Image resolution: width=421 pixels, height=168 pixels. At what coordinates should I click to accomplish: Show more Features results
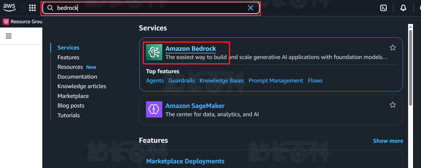tap(388, 141)
